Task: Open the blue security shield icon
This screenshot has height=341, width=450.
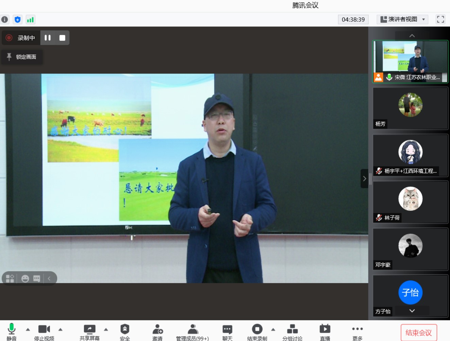Action: (18, 20)
